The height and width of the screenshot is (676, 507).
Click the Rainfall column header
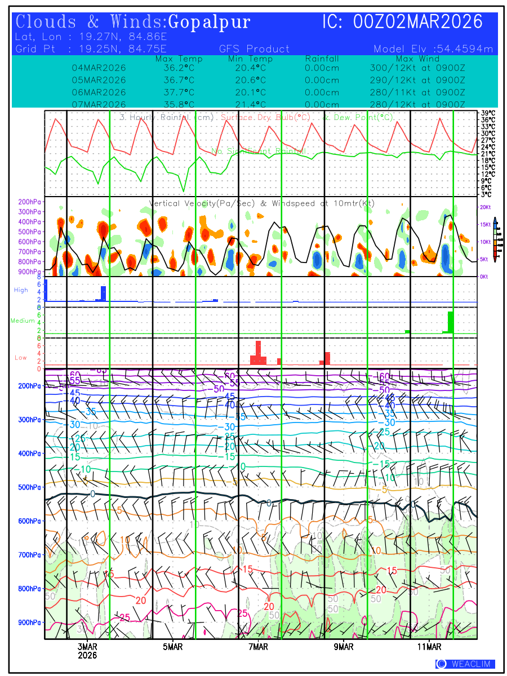[322, 59]
